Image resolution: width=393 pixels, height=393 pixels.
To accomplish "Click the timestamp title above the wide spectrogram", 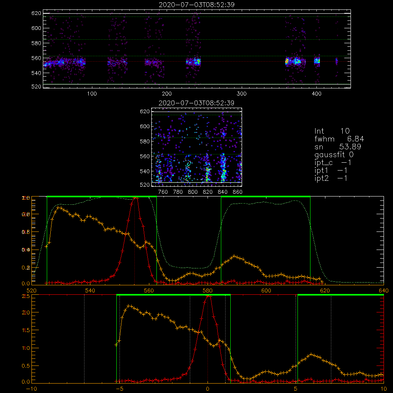I will coord(196,5).
